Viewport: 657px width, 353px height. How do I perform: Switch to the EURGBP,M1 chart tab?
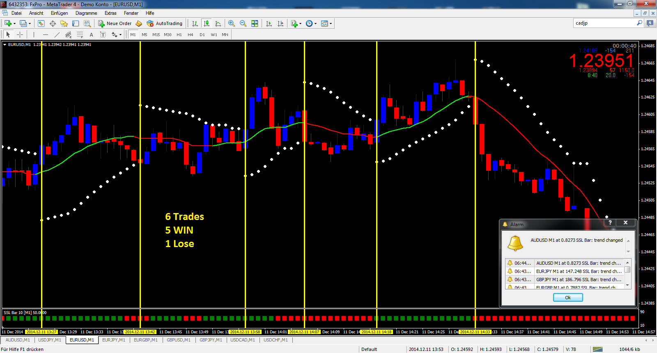146,340
